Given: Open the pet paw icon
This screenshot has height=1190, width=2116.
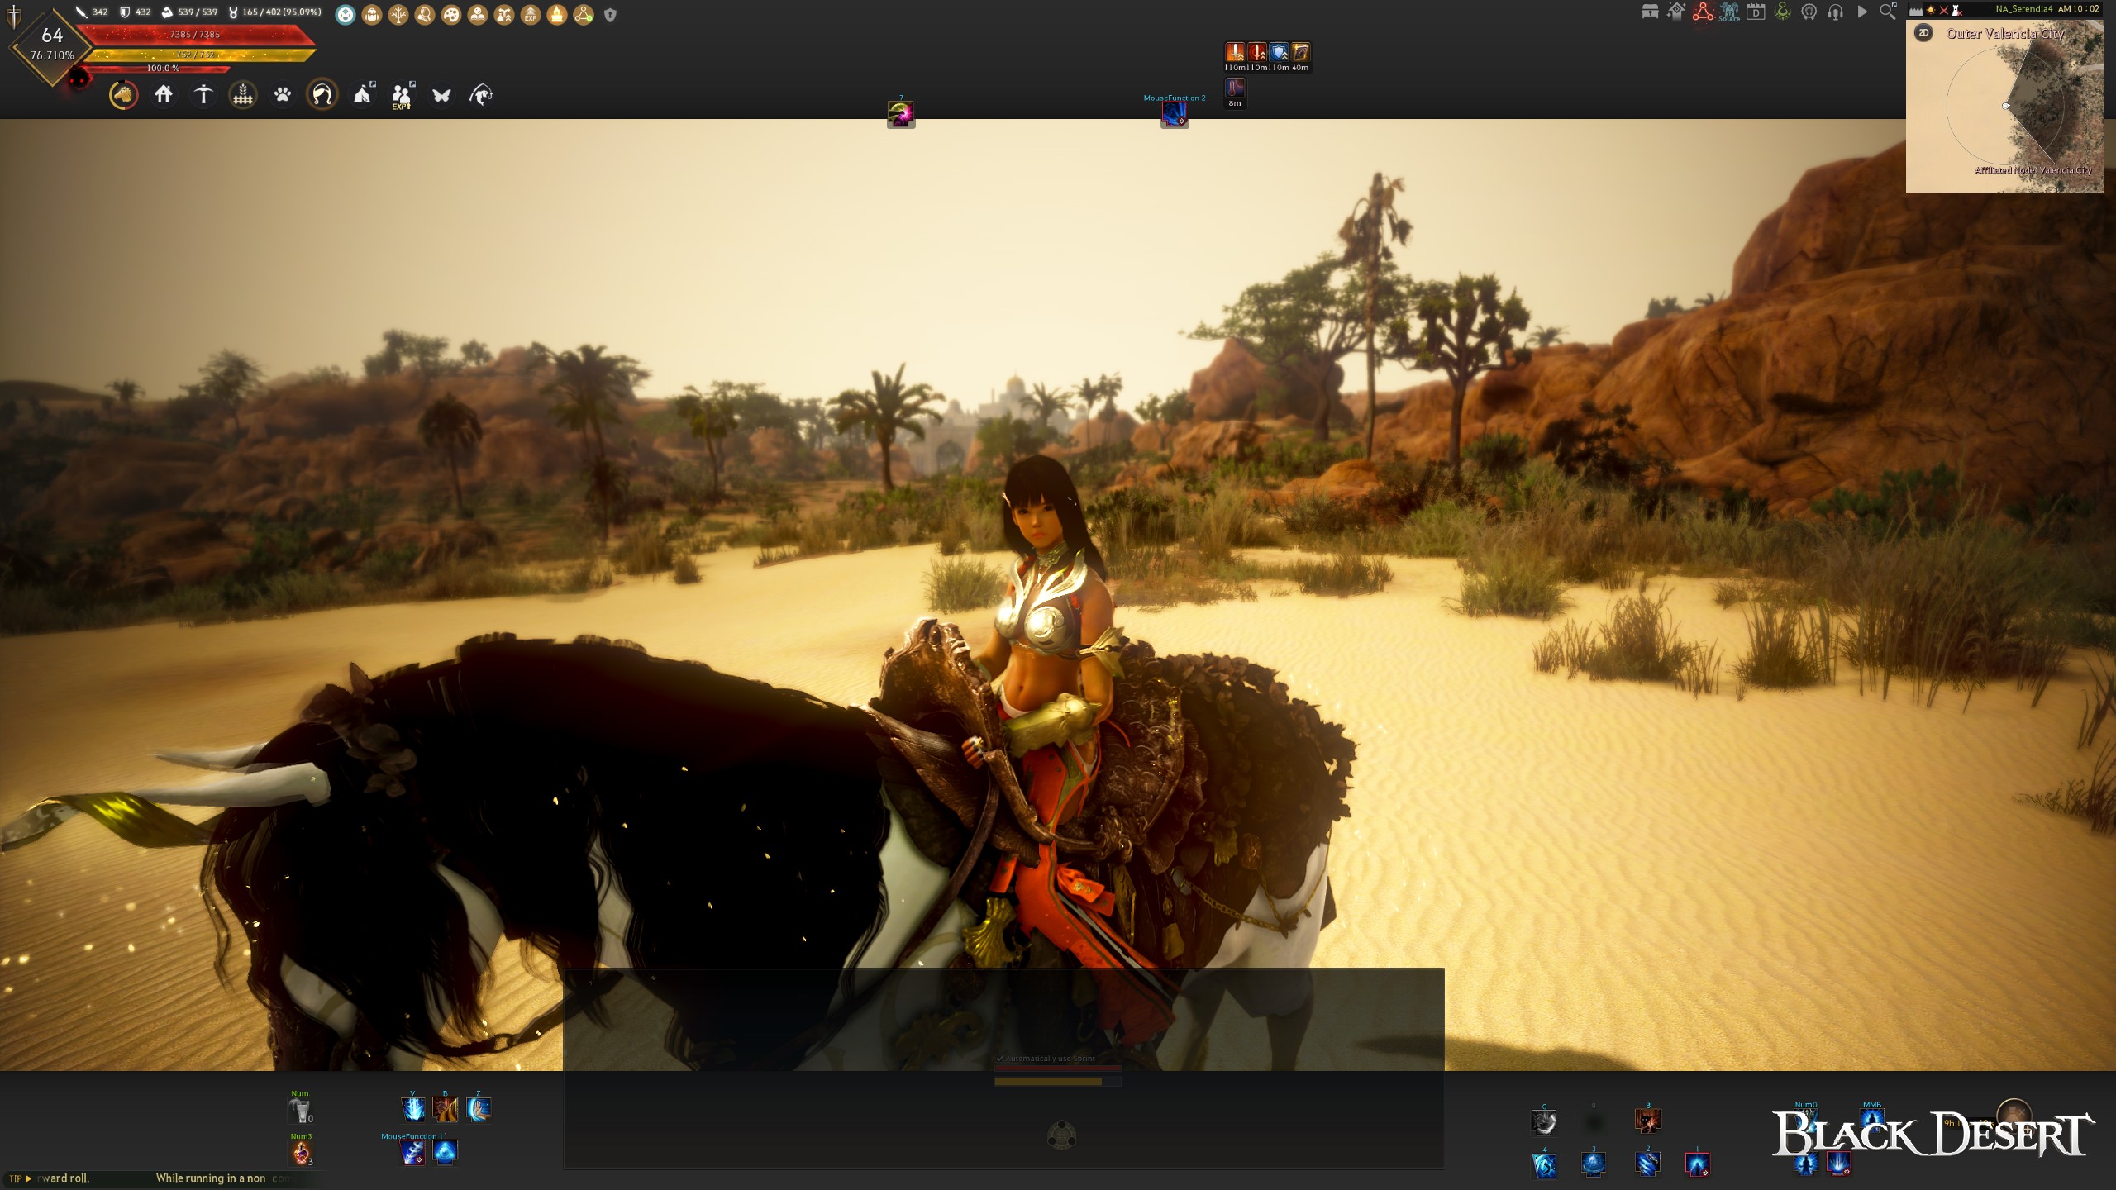Looking at the screenshot, I should pos(283,95).
